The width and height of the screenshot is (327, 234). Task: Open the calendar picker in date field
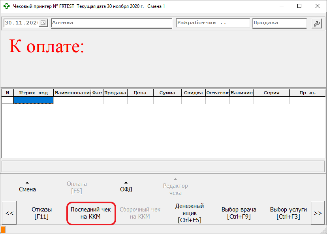43,23
